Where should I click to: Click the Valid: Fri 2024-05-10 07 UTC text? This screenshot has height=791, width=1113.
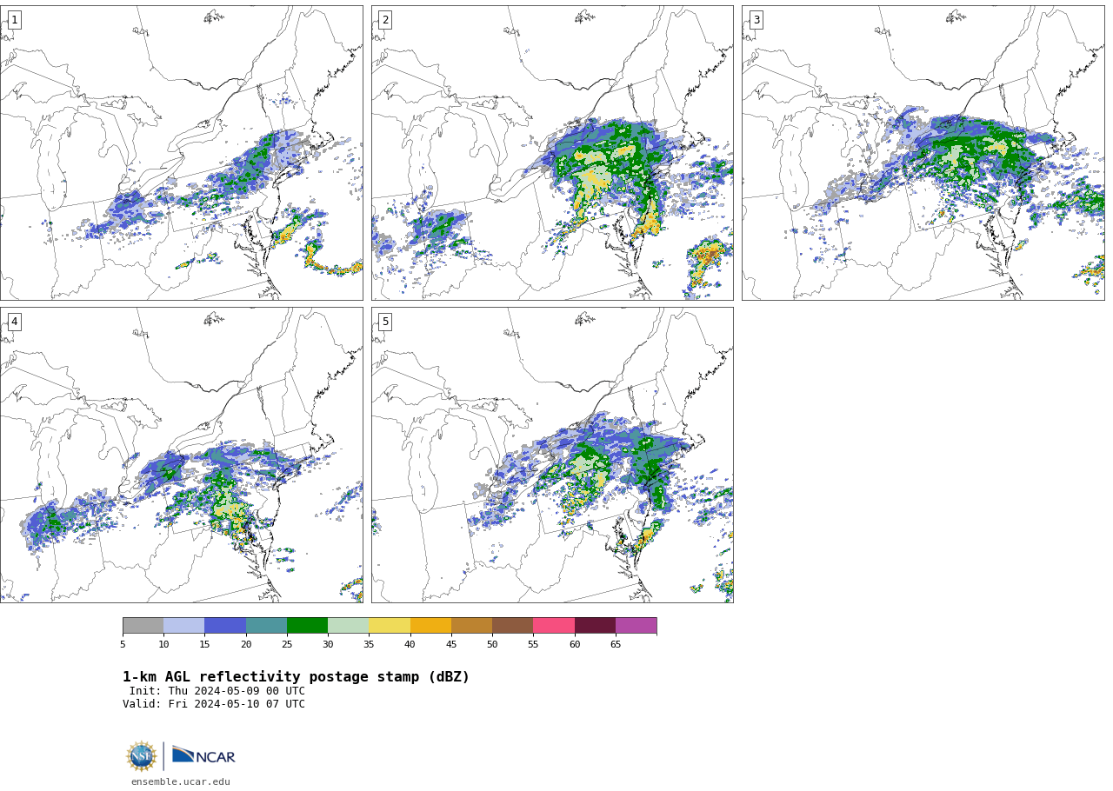click(x=214, y=704)
